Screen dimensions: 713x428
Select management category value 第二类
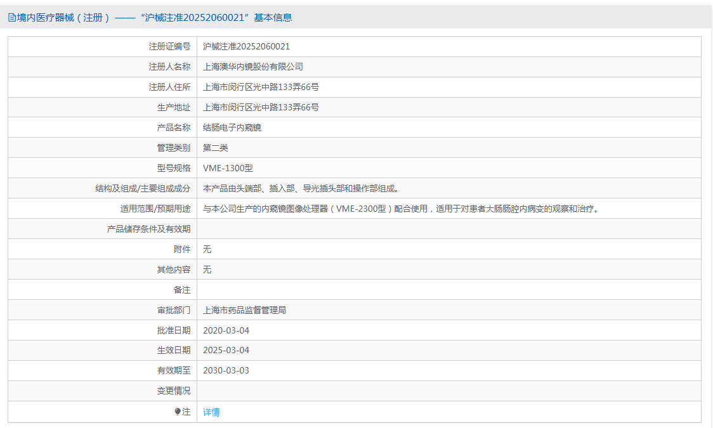(x=216, y=148)
